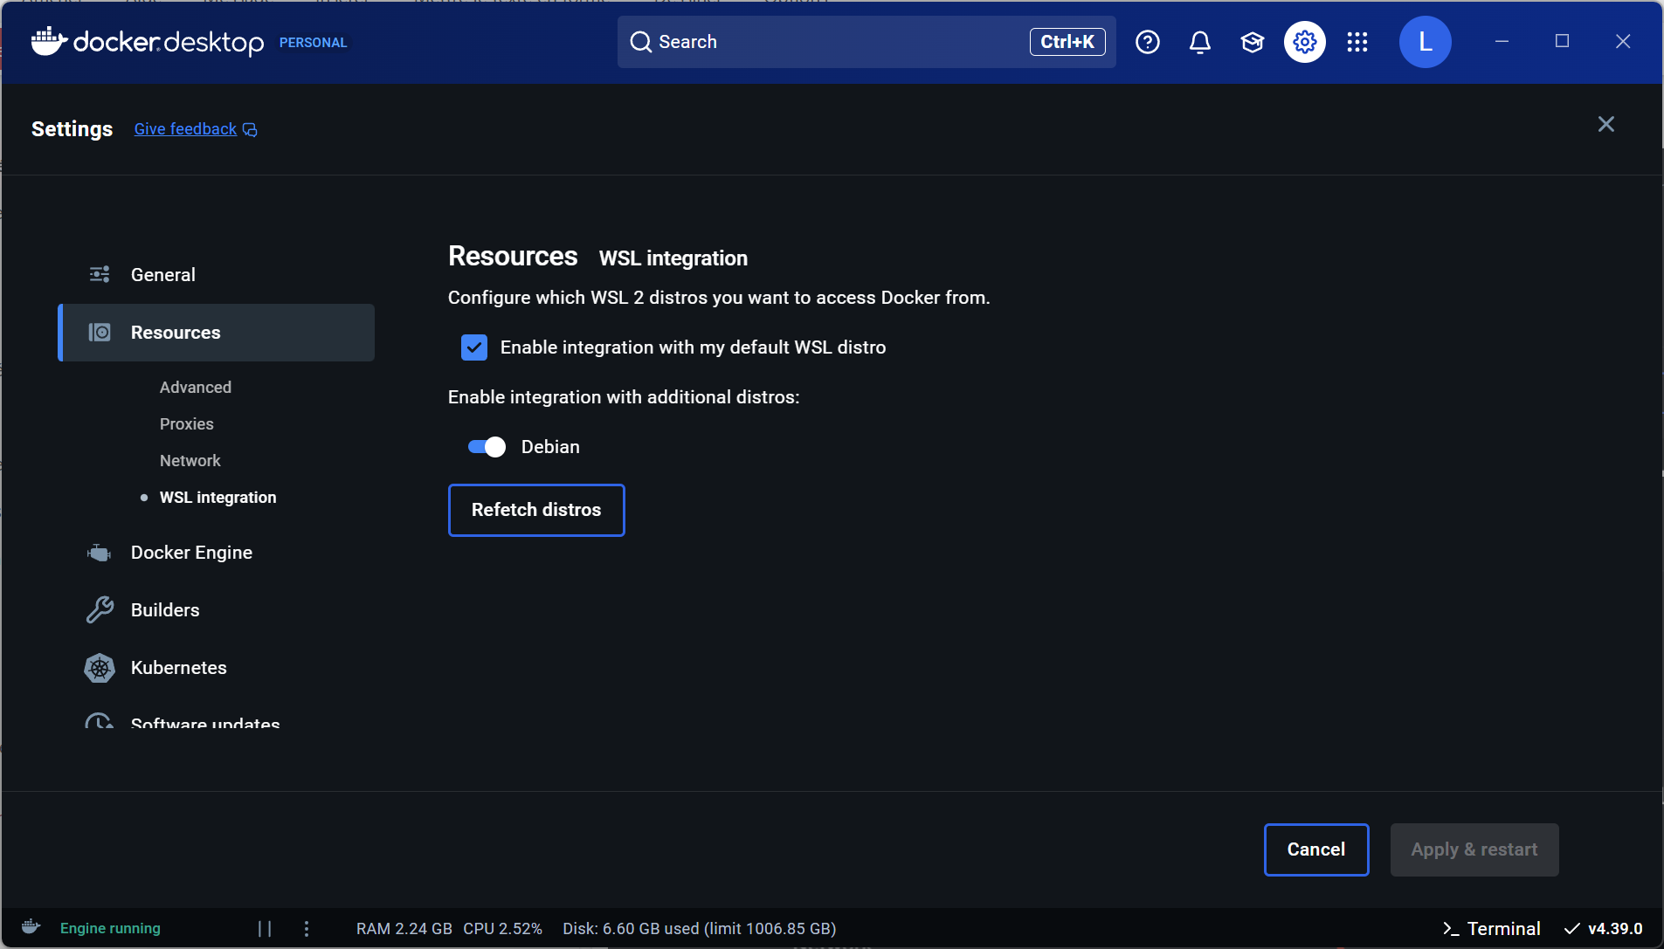This screenshot has height=949, width=1664.
Task: Click the Refetch distros button
Action: tap(535, 510)
